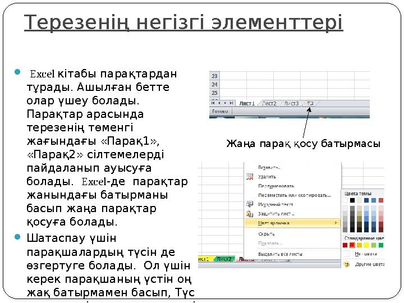The image size is (404, 303).
Task: Pick the green standard color swatch
Action: 381,245
